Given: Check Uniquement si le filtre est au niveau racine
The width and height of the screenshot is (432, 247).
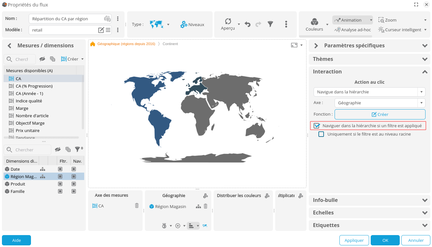Looking at the screenshot, I should pyautogui.click(x=321, y=134).
